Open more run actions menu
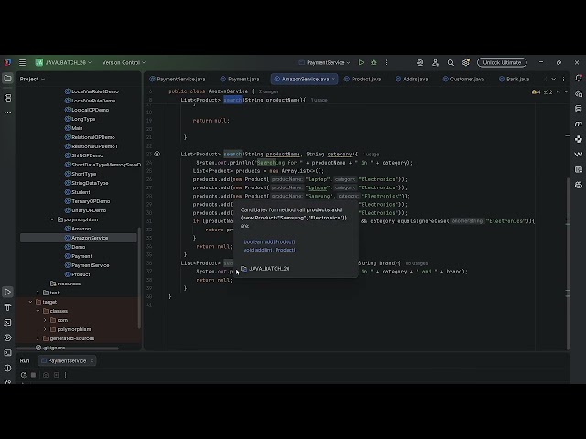586x439 pixels. point(386,63)
